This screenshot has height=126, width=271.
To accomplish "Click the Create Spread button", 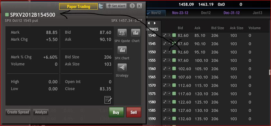I will click(x=18, y=112).
